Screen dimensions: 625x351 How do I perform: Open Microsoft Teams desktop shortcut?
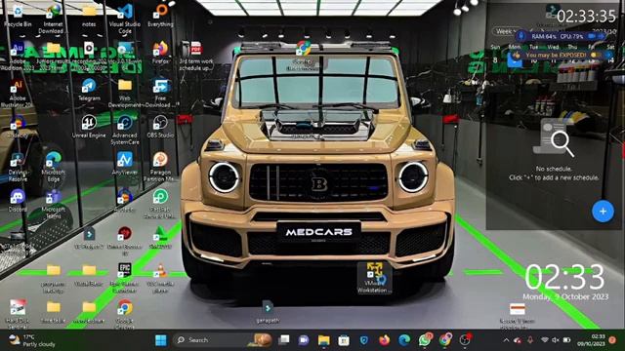pos(53,204)
